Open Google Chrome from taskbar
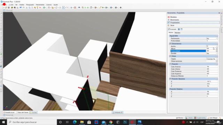Viewport: 223px width, 125px height. tap(111, 122)
